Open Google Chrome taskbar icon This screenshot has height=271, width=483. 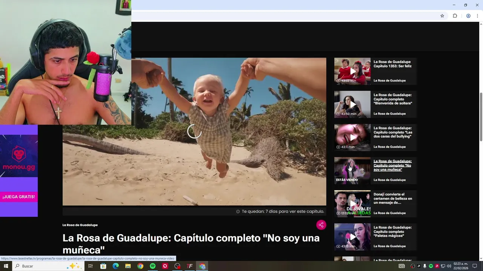[x=140, y=266]
